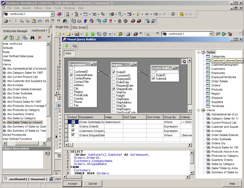The image size is (244, 188).
Task: Select Shippers table in the tree
Action: click(217, 98)
